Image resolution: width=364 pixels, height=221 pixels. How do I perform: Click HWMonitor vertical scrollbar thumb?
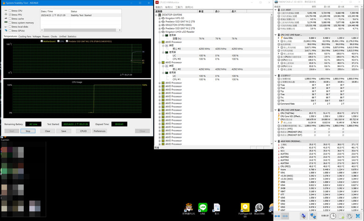coord(272,64)
